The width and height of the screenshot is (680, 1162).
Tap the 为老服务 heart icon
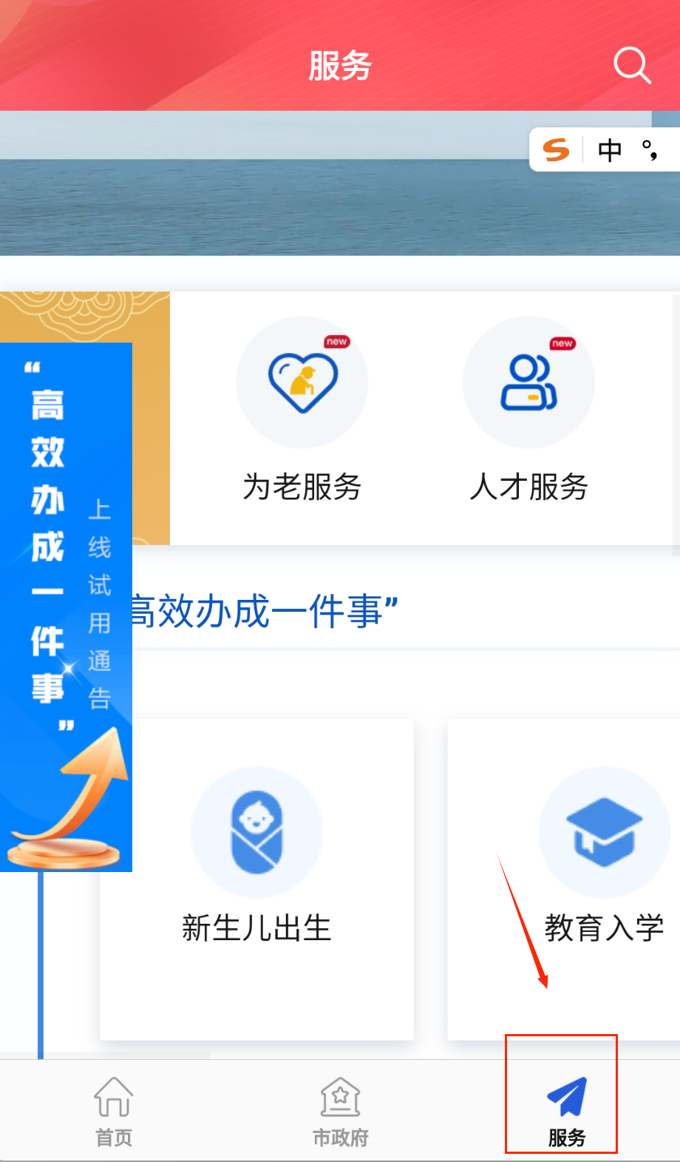pyautogui.click(x=302, y=382)
